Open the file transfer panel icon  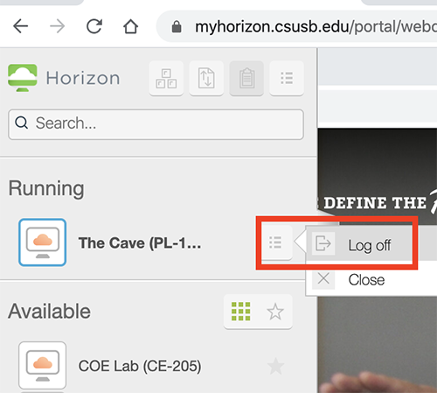tap(206, 78)
